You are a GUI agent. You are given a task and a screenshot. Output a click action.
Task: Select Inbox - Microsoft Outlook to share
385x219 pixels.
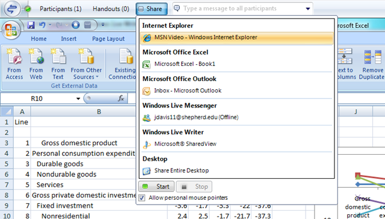[x=236, y=91]
